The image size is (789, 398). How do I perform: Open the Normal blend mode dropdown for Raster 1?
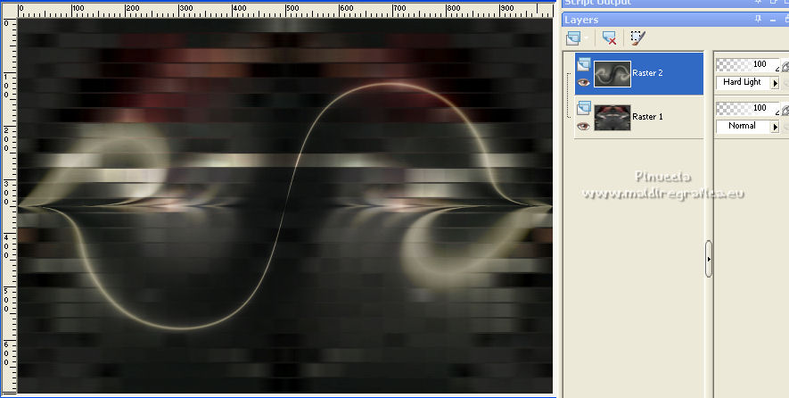pyautogui.click(x=775, y=127)
